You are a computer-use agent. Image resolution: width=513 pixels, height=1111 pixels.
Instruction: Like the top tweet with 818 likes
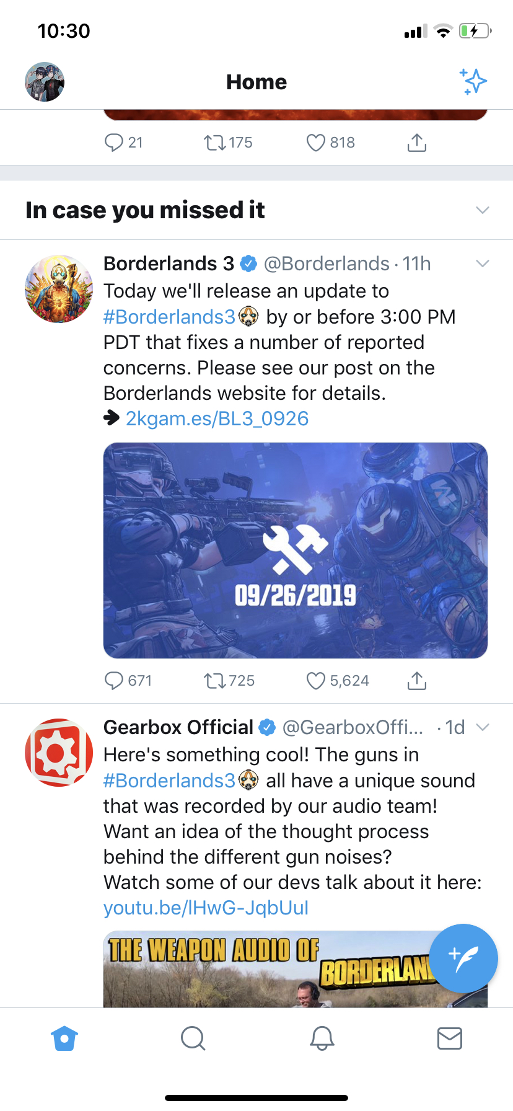316,143
